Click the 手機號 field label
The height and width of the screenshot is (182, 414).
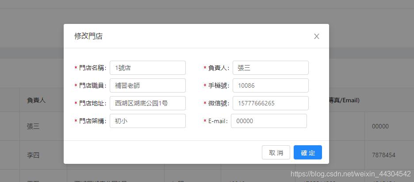218,85
